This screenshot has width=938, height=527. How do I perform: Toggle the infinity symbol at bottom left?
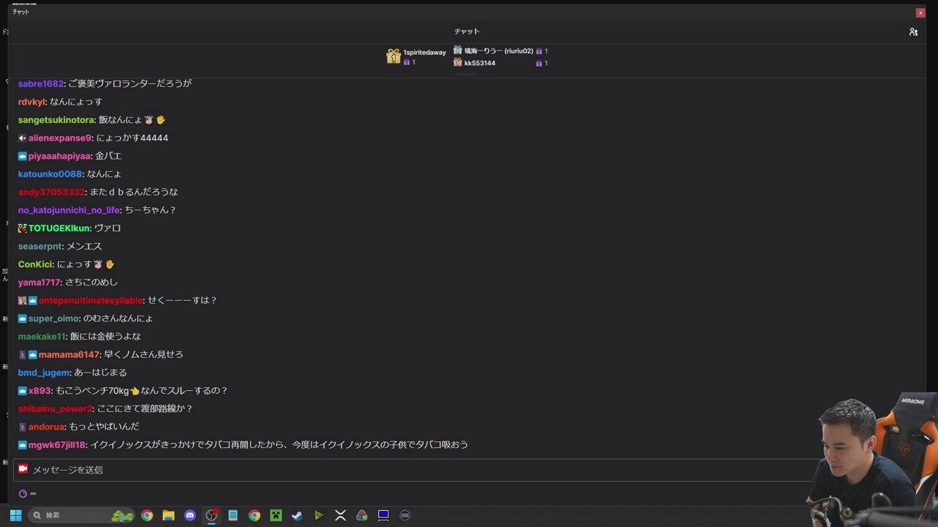tap(33, 493)
